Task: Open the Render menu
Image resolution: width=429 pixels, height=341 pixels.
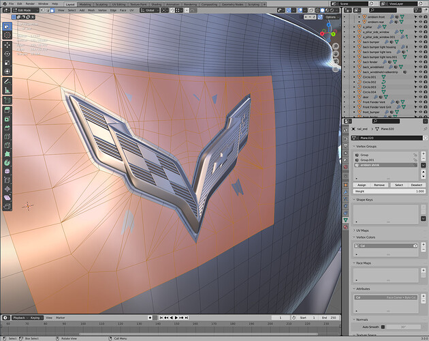Action: [x=30, y=4]
